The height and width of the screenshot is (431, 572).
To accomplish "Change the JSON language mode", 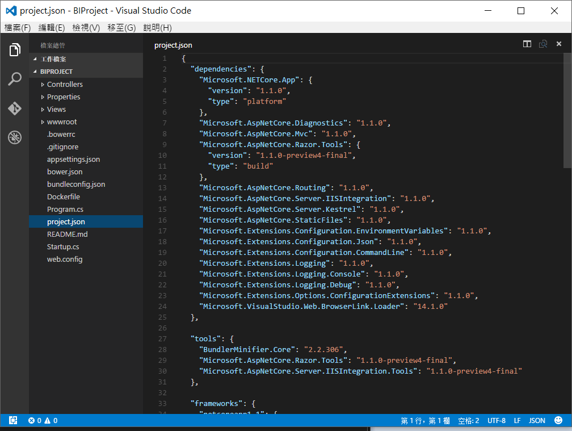I will coord(537,420).
